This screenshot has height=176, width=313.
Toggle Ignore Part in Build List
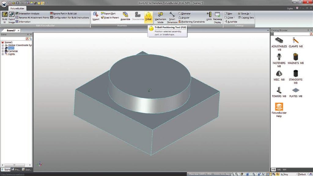point(63,13)
